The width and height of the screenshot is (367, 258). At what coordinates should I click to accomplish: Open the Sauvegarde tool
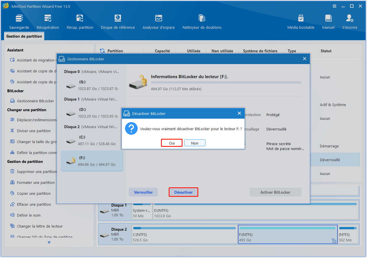(19, 22)
